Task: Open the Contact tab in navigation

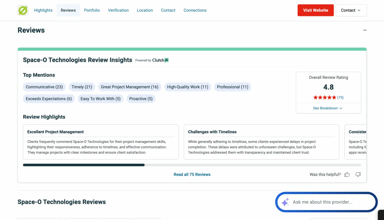Action: [168, 10]
